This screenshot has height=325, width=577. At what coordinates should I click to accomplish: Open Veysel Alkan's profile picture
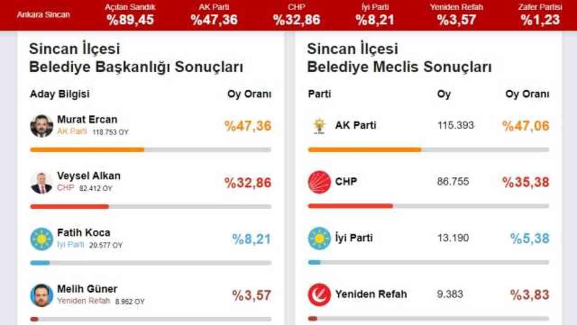point(41,181)
